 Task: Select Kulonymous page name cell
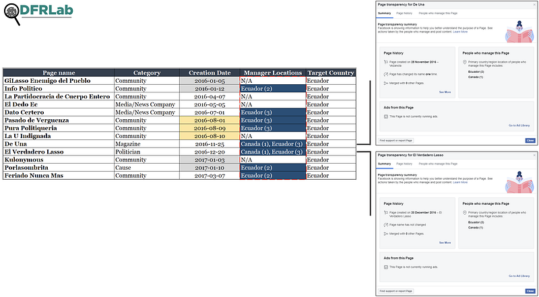[x=59, y=160]
